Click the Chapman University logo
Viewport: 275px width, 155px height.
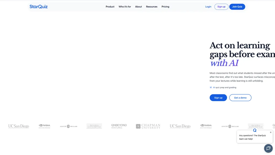click(x=148, y=126)
